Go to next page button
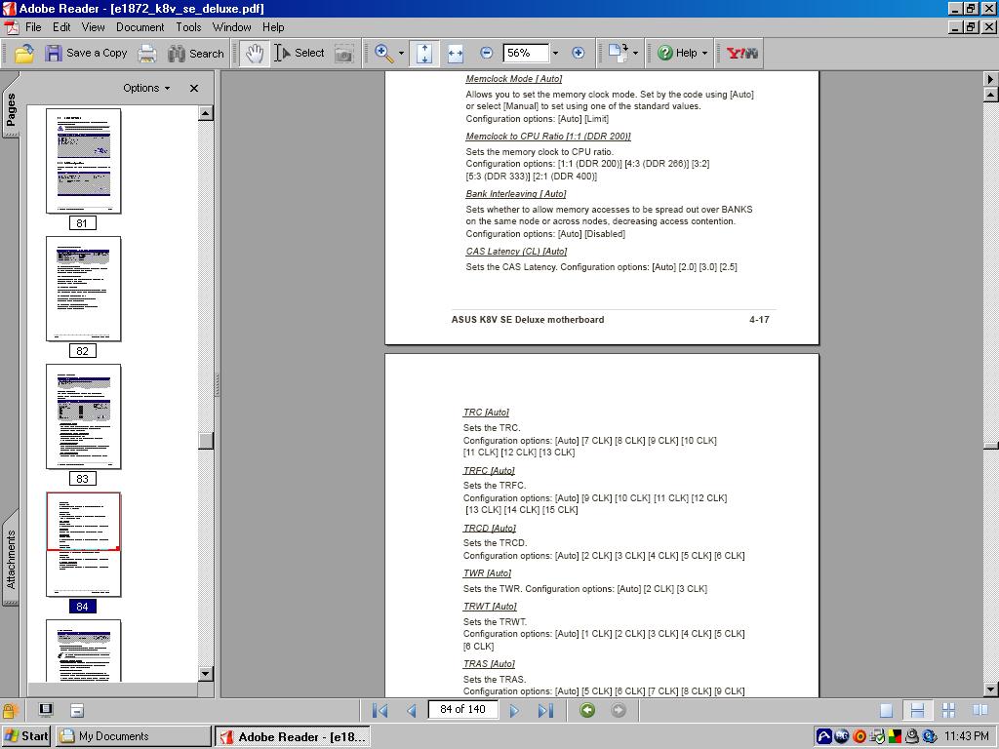 (x=514, y=710)
